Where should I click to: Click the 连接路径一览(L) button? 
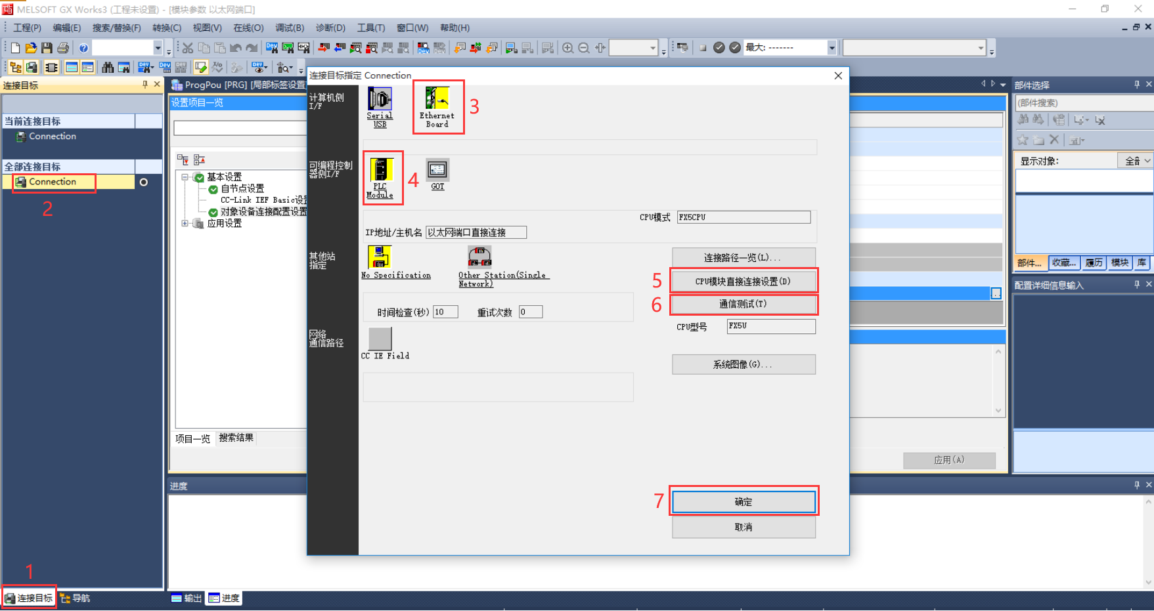pyautogui.click(x=743, y=257)
